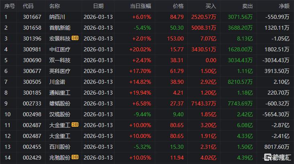Click the 日期 column header
294x164 pixels.
(x=98, y=6)
